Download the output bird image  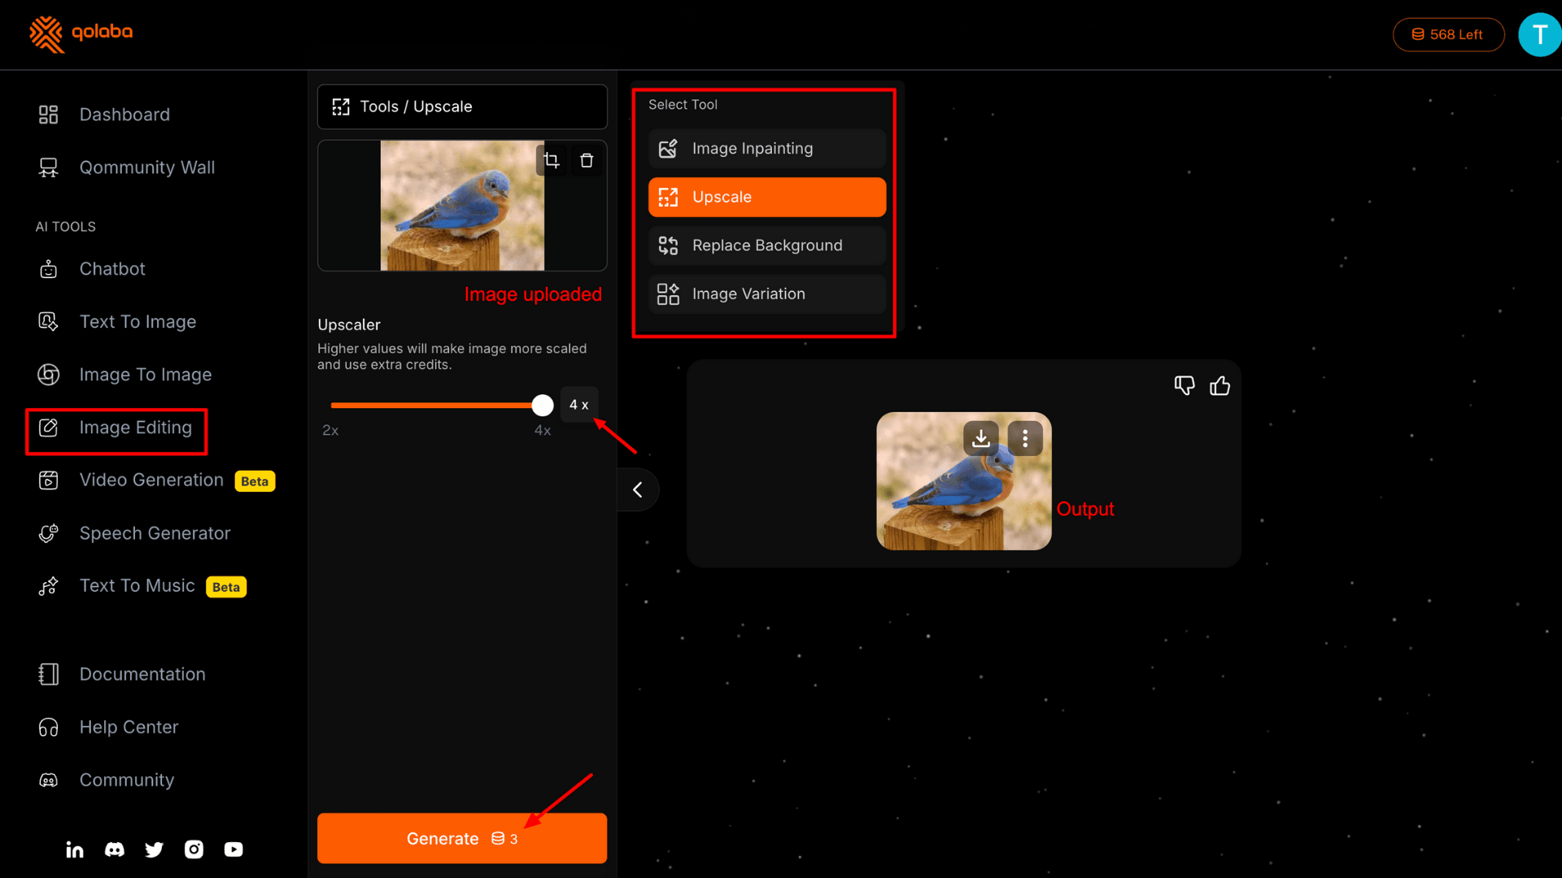[x=981, y=439]
